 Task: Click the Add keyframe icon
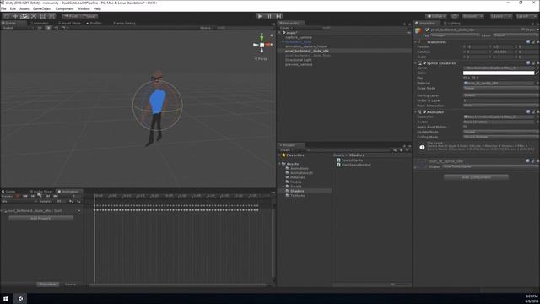coord(71,201)
